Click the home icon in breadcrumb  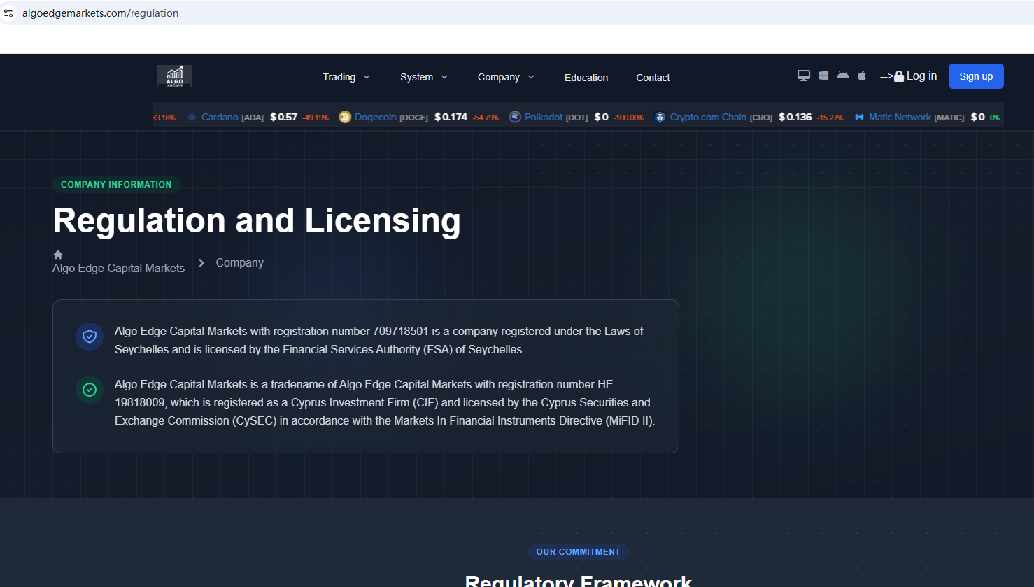58,255
